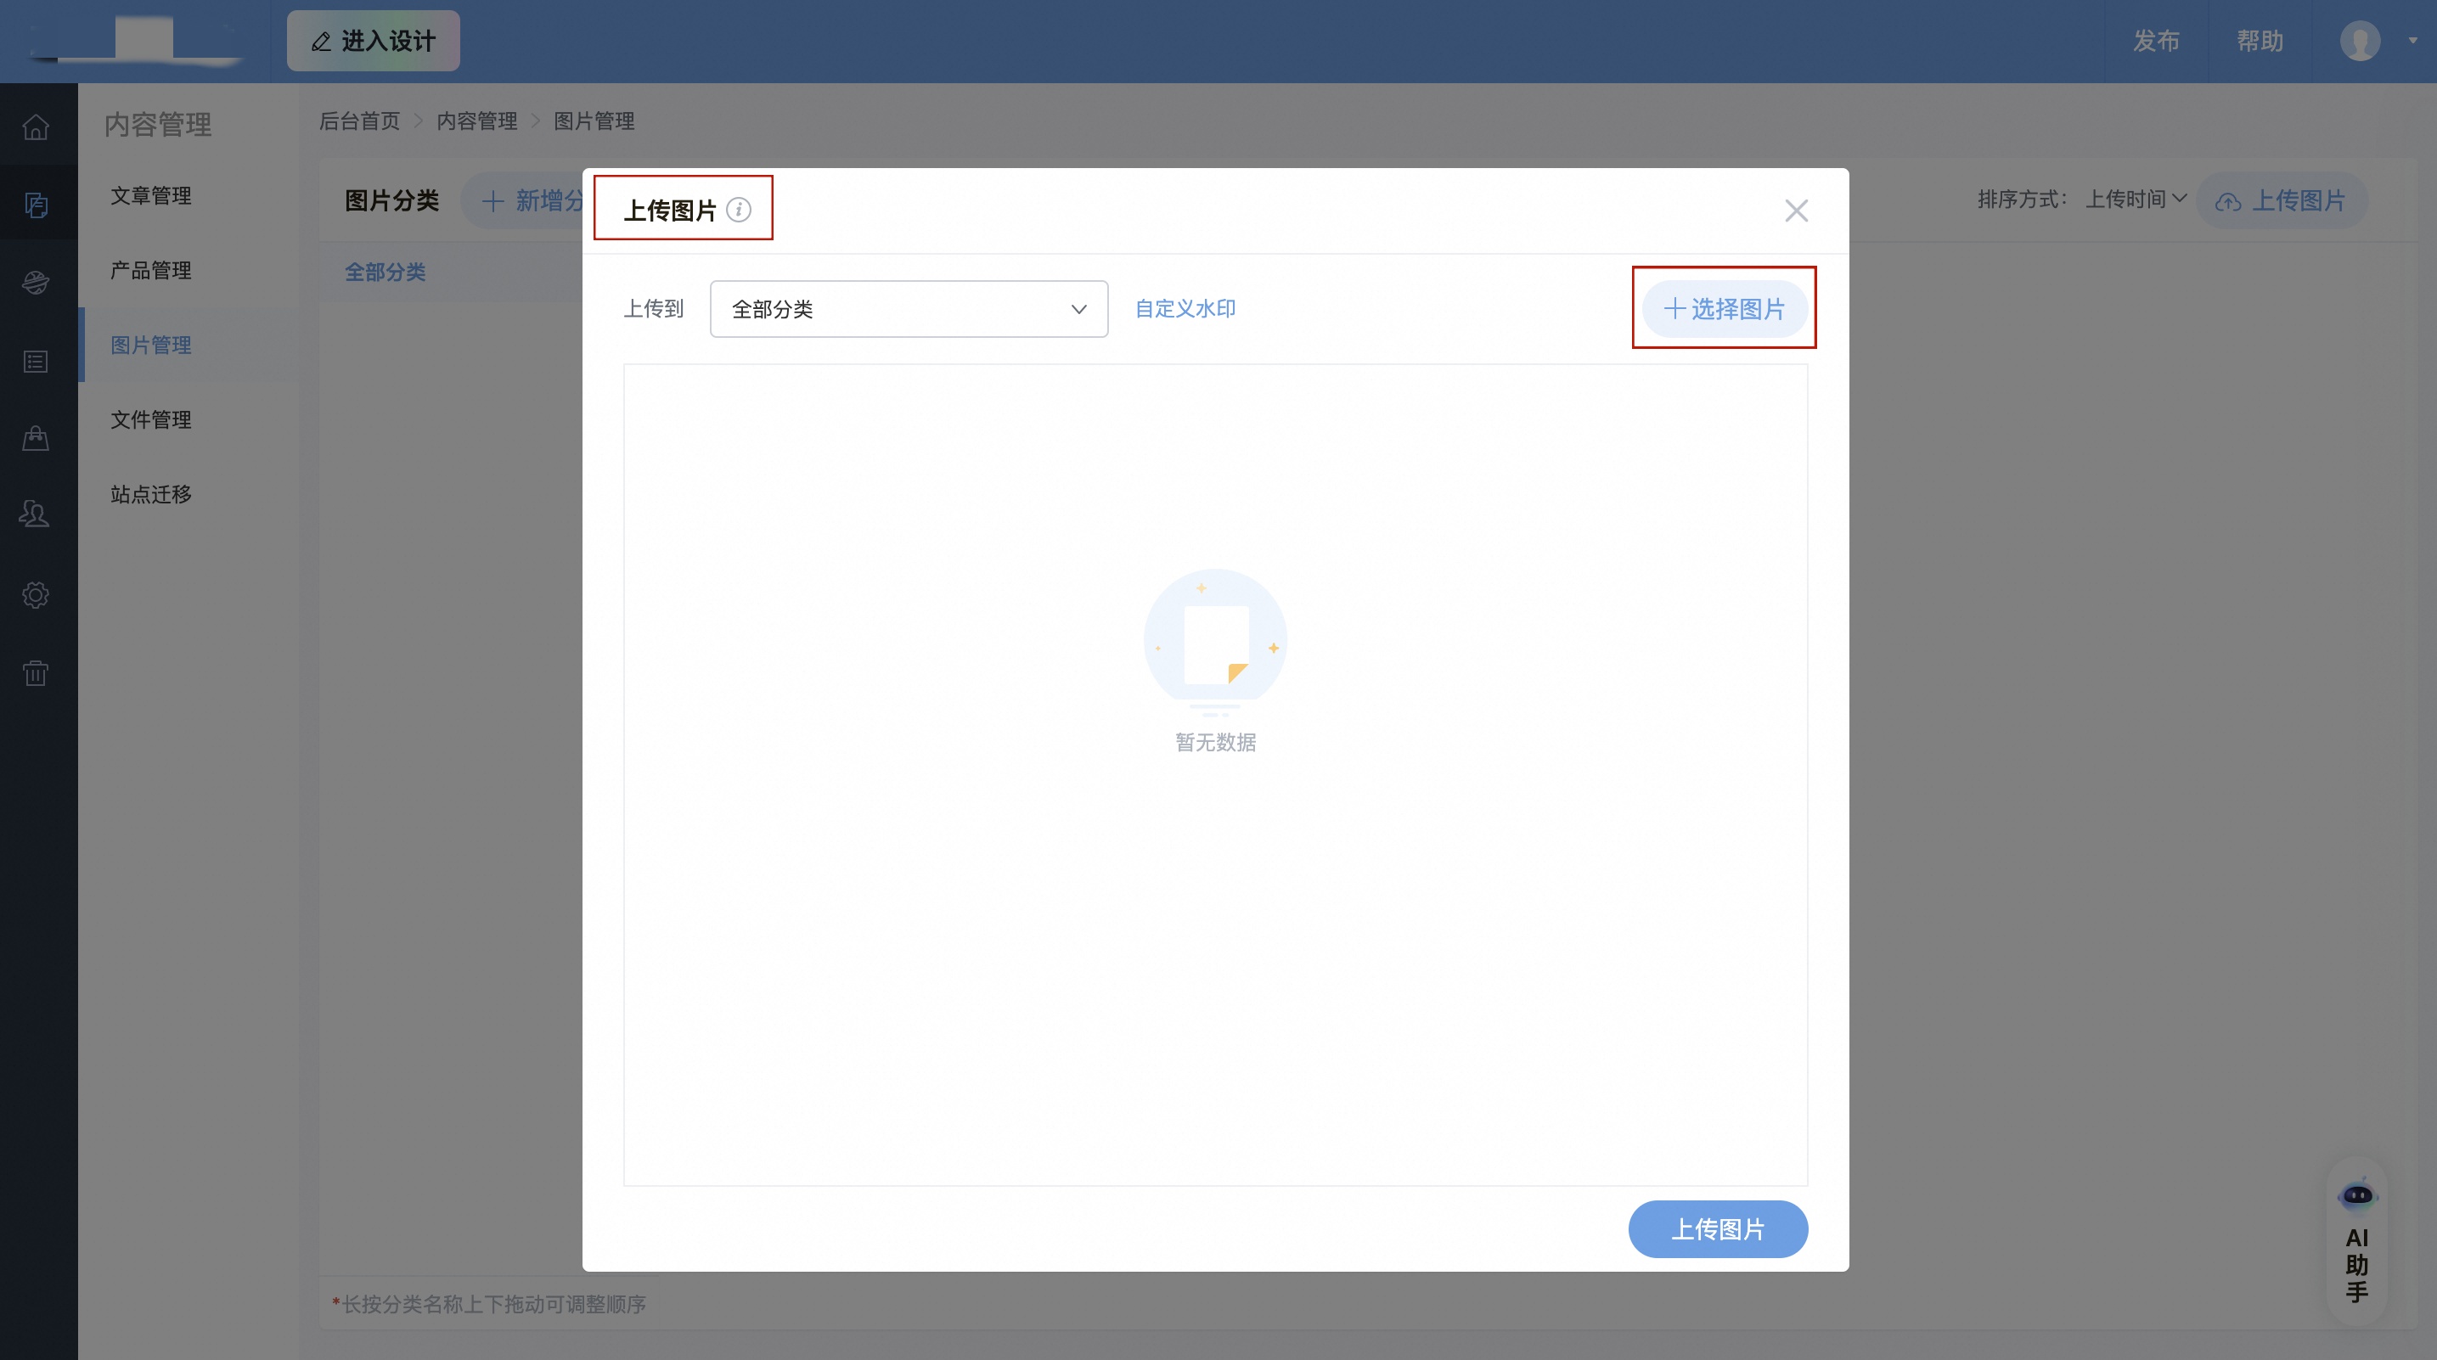Close the 上传图片 dialog
The image size is (2437, 1360).
(1796, 210)
